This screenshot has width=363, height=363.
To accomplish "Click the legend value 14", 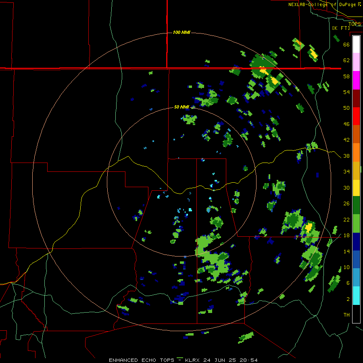I will [x=346, y=251].
